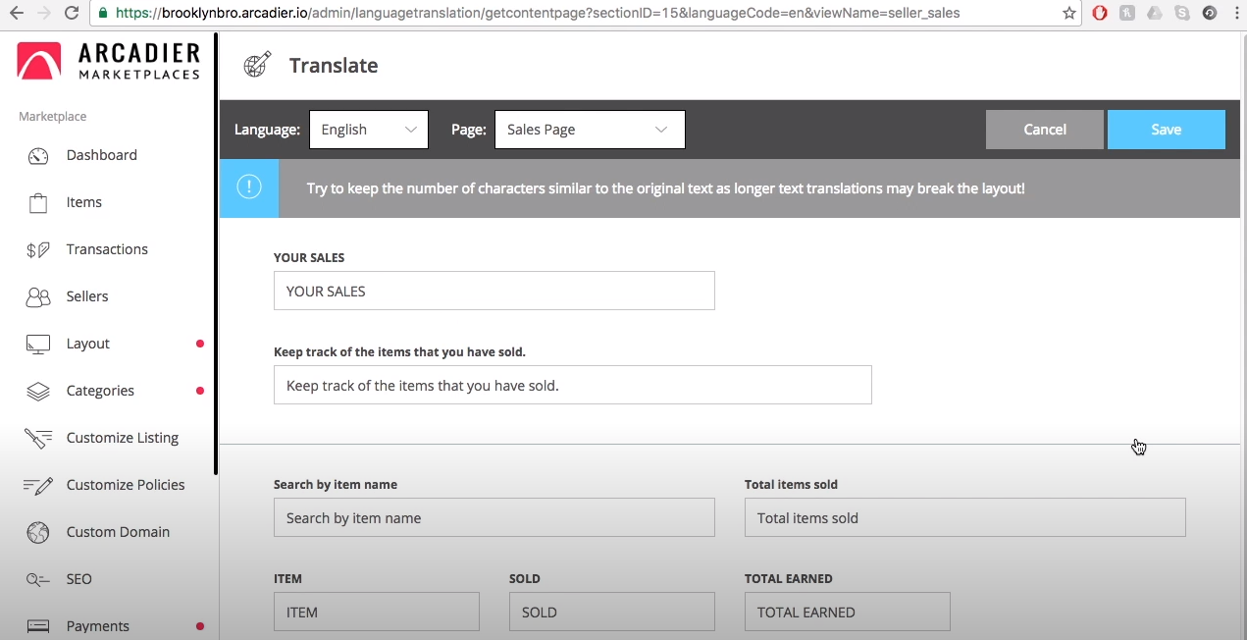Image resolution: width=1247 pixels, height=640 pixels.
Task: Open the Payments sidebar item
Action: 97,626
